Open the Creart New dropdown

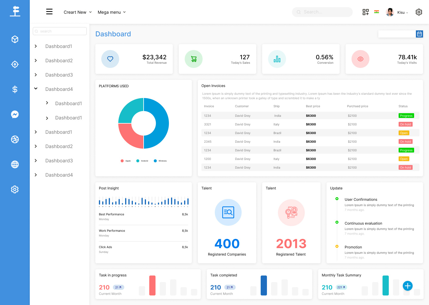tap(77, 12)
